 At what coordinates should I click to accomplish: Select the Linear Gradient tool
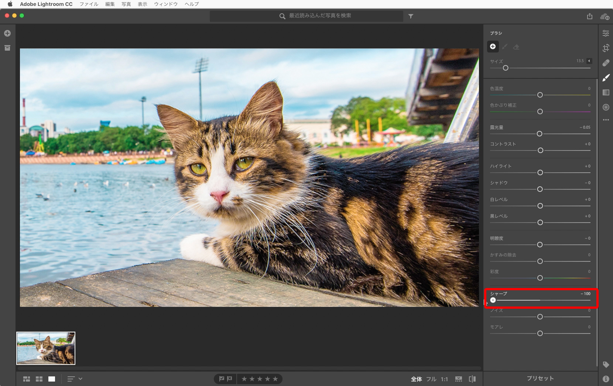pos(606,92)
